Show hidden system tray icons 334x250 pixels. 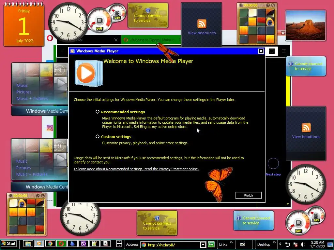(x=280, y=244)
